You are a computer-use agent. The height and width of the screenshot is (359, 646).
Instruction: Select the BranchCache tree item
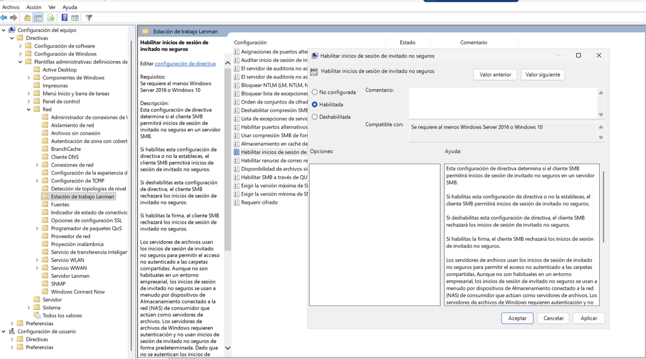(x=66, y=149)
